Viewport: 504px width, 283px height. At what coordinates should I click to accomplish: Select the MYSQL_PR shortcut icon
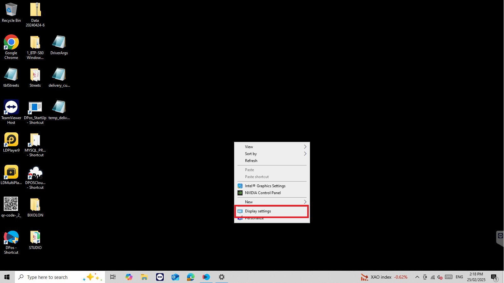point(35,145)
